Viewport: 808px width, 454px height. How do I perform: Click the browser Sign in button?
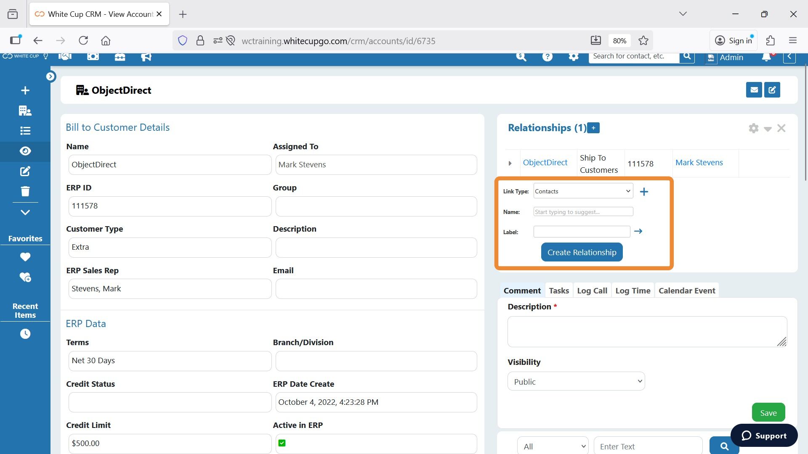(734, 40)
